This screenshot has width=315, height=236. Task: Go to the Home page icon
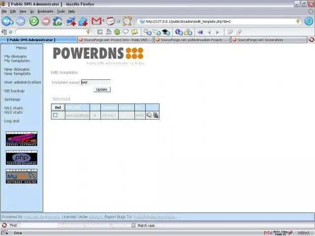click(x=58, y=21)
